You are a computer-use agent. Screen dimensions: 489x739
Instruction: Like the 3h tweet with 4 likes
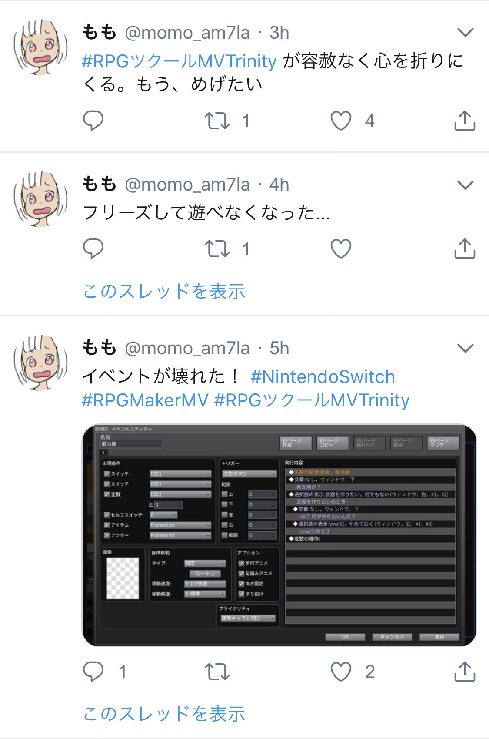[341, 121]
